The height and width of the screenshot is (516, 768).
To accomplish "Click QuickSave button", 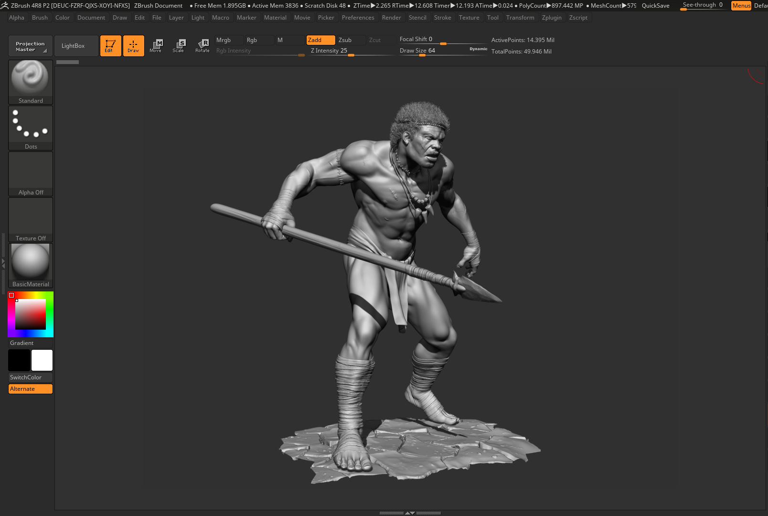I will 655,6.
